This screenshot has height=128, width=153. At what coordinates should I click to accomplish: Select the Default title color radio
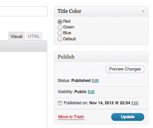point(60,39)
